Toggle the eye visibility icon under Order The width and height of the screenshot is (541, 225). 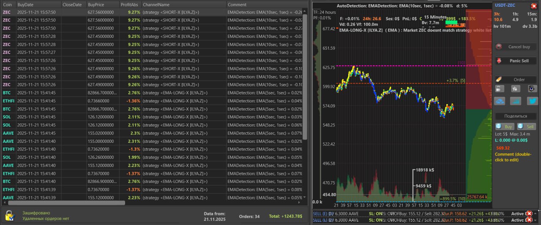click(x=532, y=88)
